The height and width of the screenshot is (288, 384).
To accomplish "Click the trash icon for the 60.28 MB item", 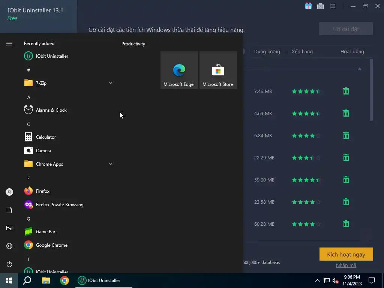I will tap(346, 224).
